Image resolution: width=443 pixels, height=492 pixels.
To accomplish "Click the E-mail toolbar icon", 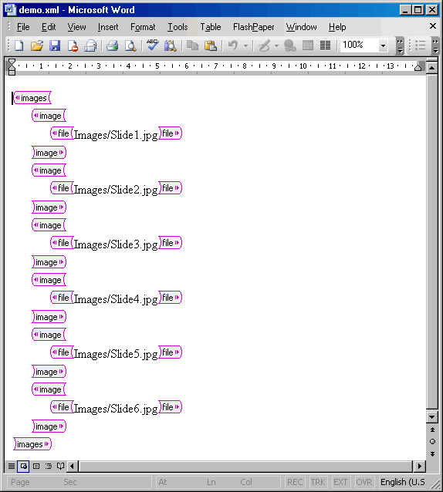I will click(91, 45).
